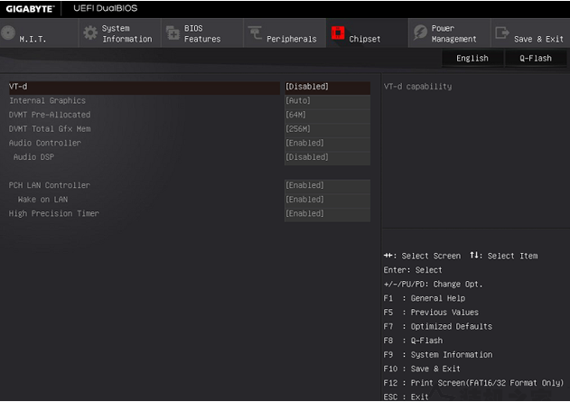570x402 pixels.
Task: Click the English language button
Action: [x=472, y=58]
